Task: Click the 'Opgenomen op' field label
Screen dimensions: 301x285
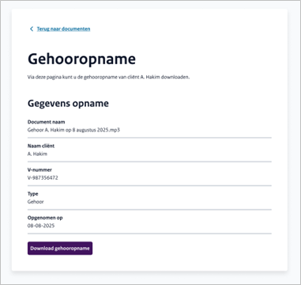Action: pyautogui.click(x=45, y=218)
